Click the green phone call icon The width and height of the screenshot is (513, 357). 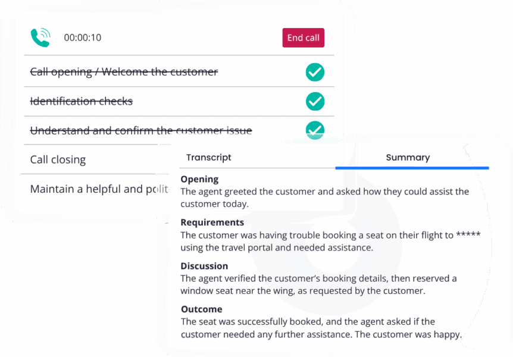tap(39, 36)
